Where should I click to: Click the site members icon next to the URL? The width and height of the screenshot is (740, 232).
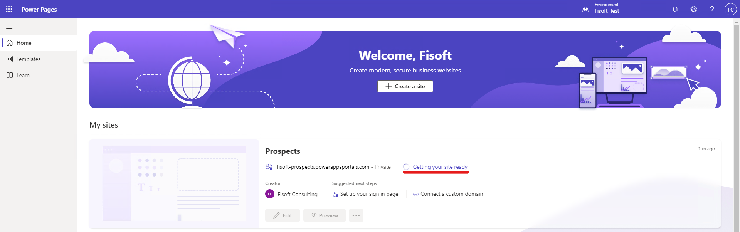pos(269,167)
